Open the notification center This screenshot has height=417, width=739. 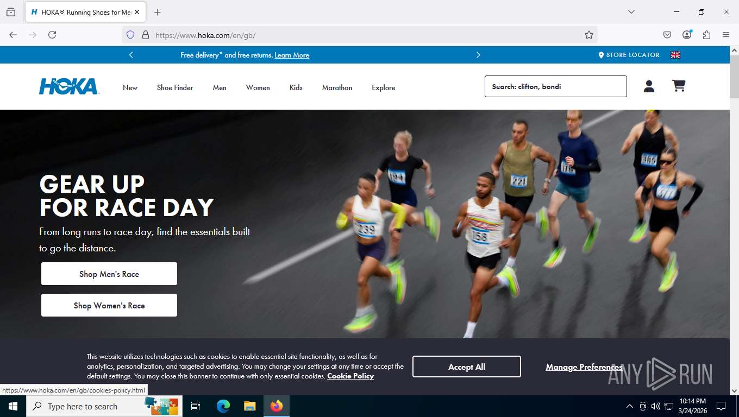(x=721, y=406)
